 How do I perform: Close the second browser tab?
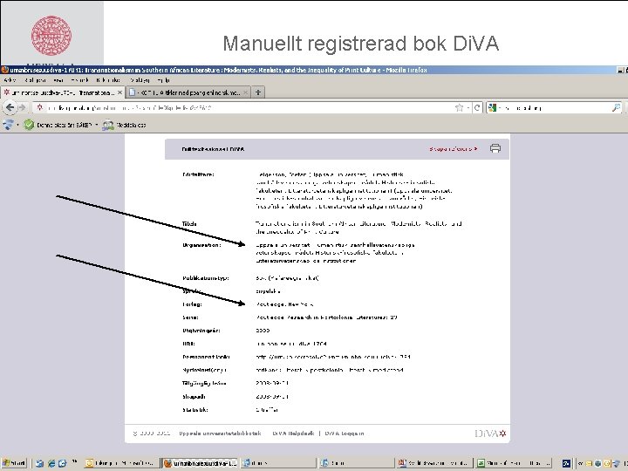[246, 92]
